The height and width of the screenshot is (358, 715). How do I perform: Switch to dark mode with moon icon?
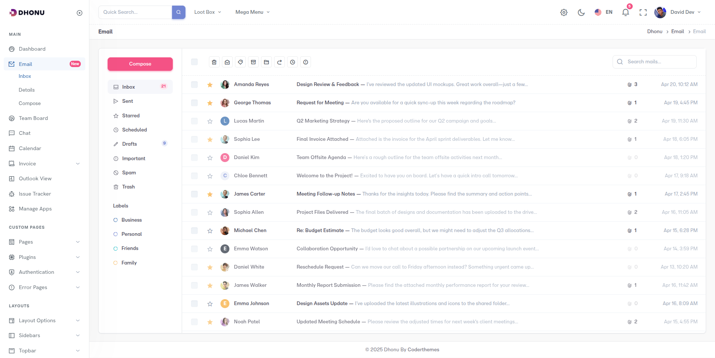click(581, 12)
